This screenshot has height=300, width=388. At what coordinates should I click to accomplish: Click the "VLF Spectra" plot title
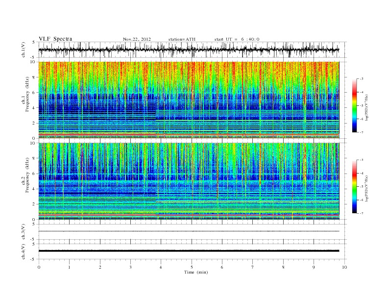click(x=55, y=39)
